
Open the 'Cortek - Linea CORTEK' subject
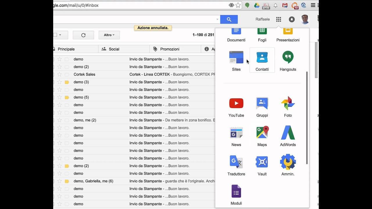(150, 74)
